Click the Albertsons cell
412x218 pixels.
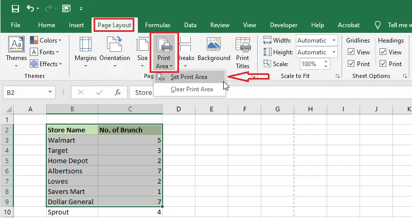pyautogui.click(x=72, y=171)
